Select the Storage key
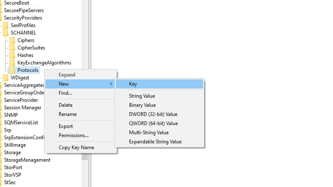The width and height of the screenshot is (333, 187). click(12, 153)
